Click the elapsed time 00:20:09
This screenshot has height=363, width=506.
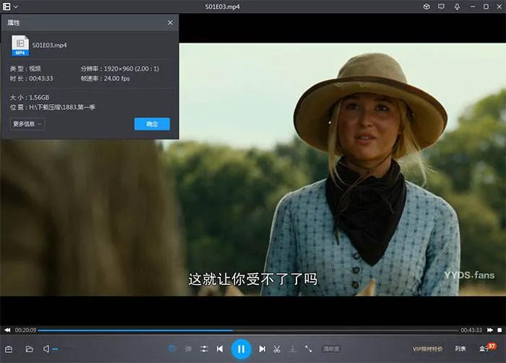click(x=25, y=330)
